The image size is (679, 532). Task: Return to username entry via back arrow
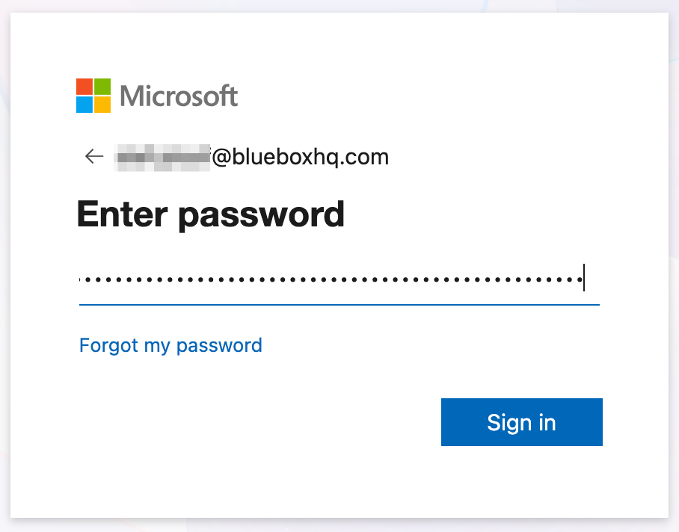click(x=93, y=156)
